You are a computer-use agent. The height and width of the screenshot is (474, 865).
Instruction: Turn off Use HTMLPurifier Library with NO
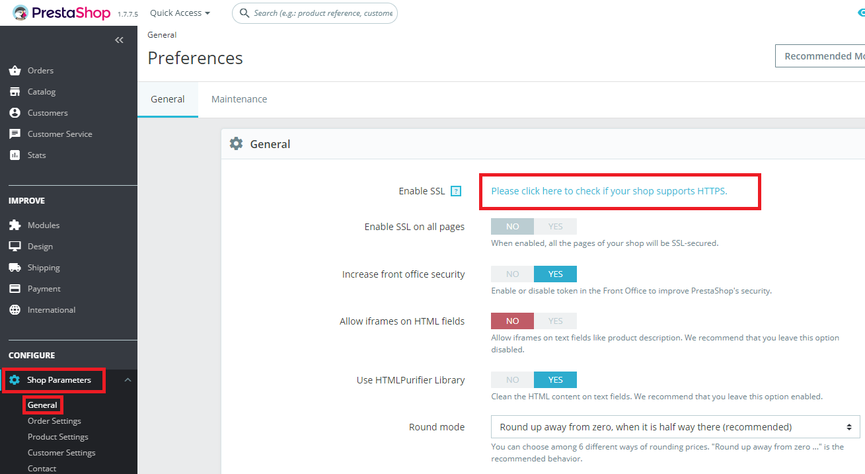point(512,380)
